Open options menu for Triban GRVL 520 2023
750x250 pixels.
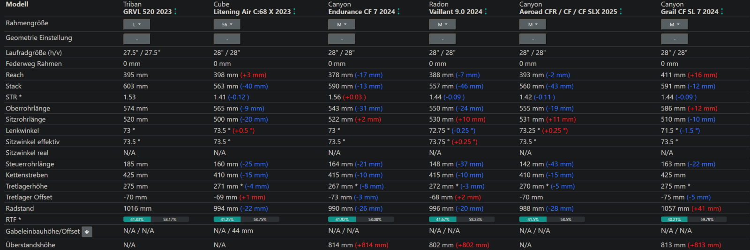tap(175, 11)
